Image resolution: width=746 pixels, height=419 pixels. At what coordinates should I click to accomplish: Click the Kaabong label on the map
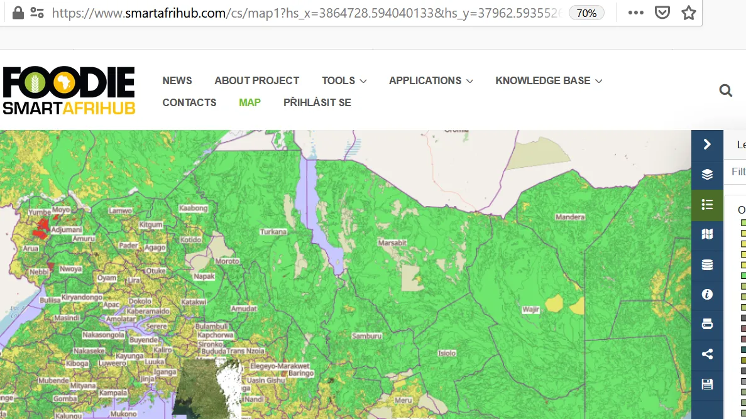(193, 209)
